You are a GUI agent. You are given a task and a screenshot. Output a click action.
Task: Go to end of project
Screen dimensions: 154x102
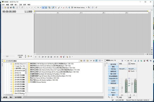pyautogui.click(x=58, y=57)
